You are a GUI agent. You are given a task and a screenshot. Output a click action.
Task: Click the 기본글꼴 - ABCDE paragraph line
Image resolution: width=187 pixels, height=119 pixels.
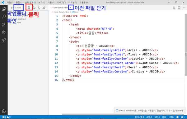(96, 46)
